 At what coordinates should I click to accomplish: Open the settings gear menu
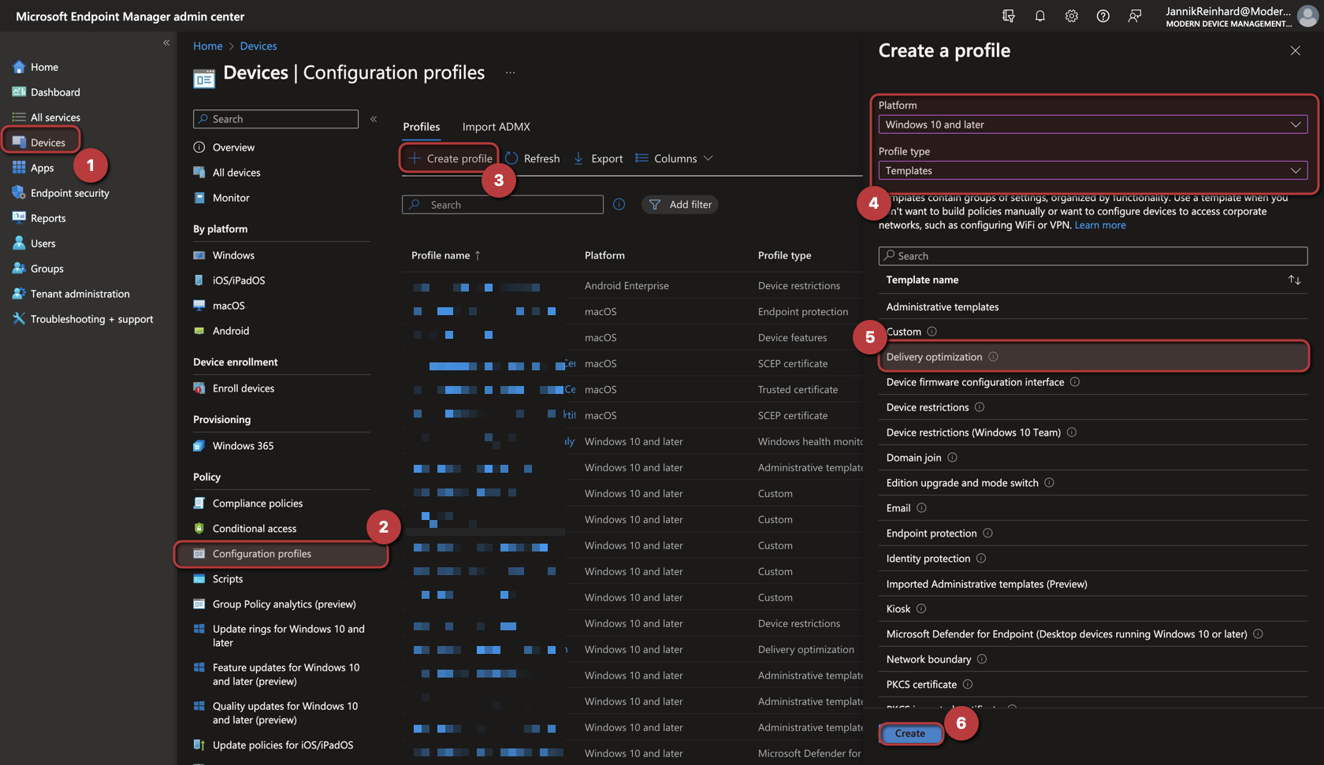coord(1071,16)
